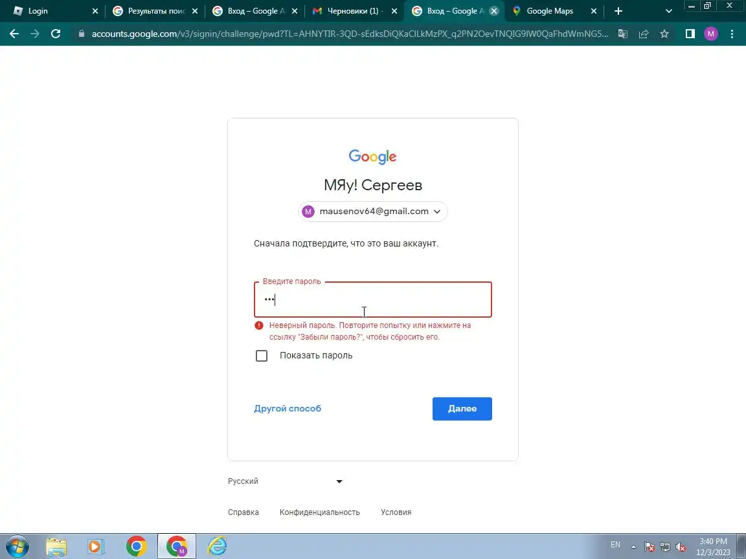The width and height of the screenshot is (746, 559).
Task: Open the Условия link
Action: point(396,512)
